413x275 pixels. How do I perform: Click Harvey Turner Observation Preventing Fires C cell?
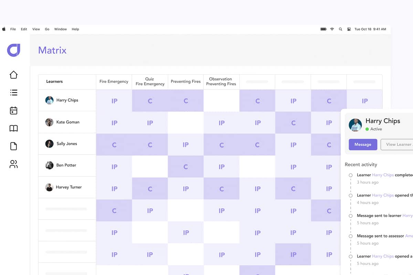222,189
